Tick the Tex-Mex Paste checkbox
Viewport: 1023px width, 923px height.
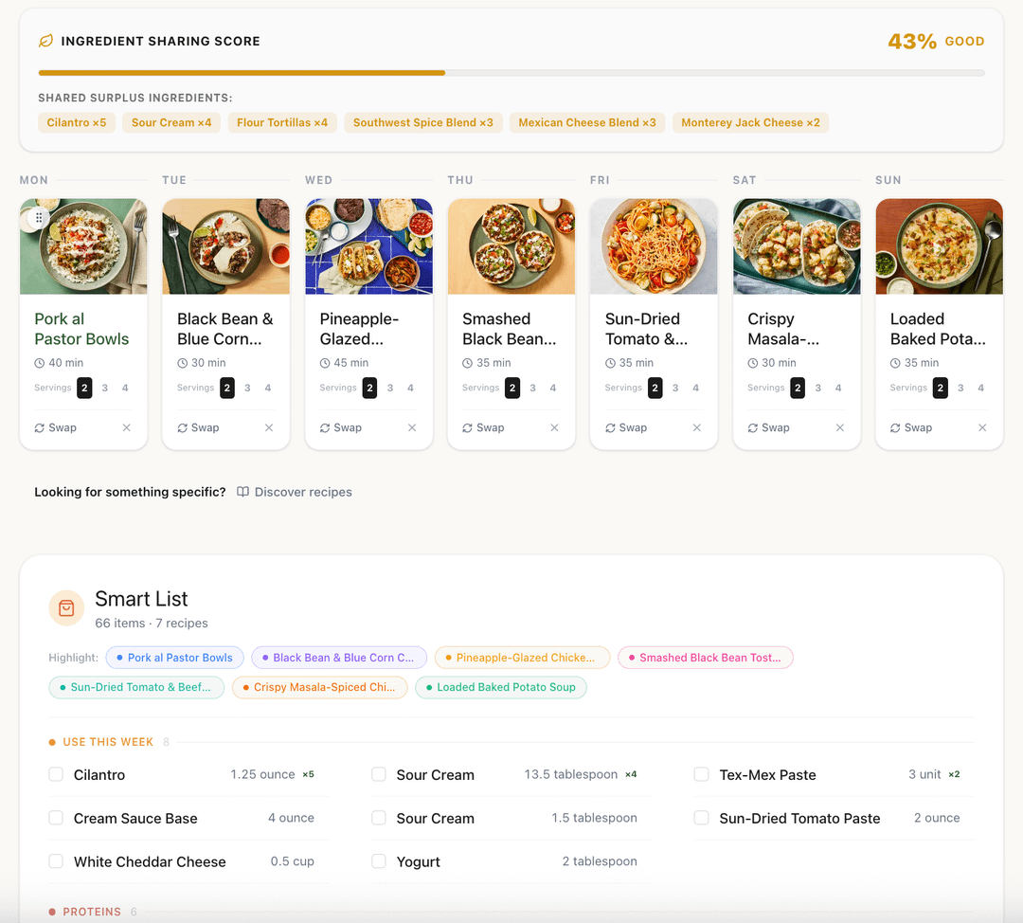click(701, 775)
